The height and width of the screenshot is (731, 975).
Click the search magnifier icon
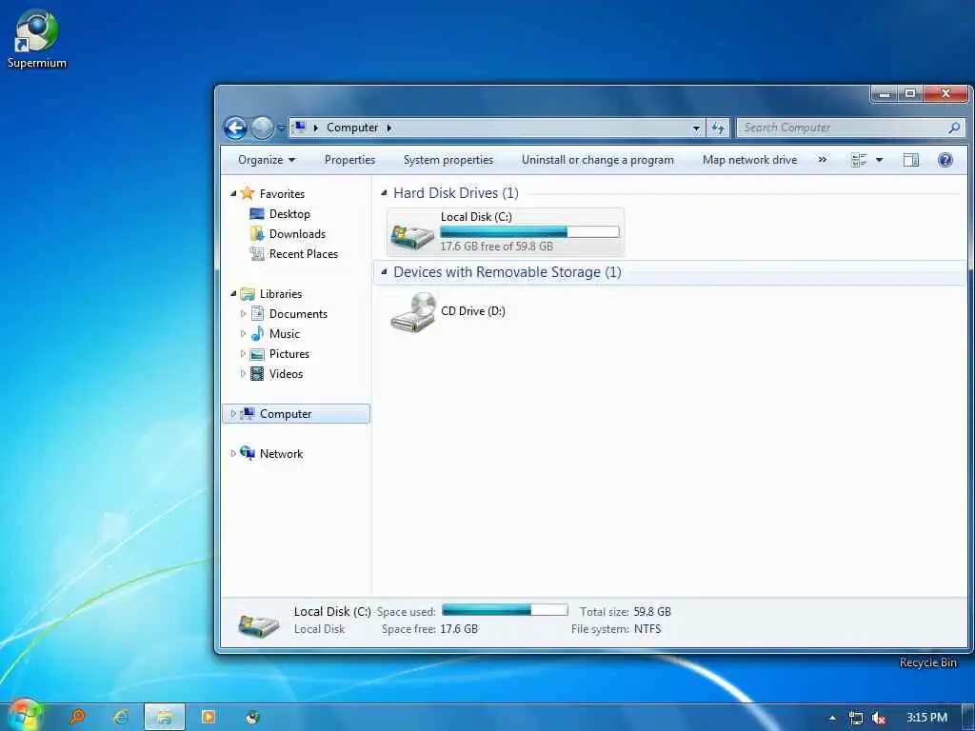point(954,128)
